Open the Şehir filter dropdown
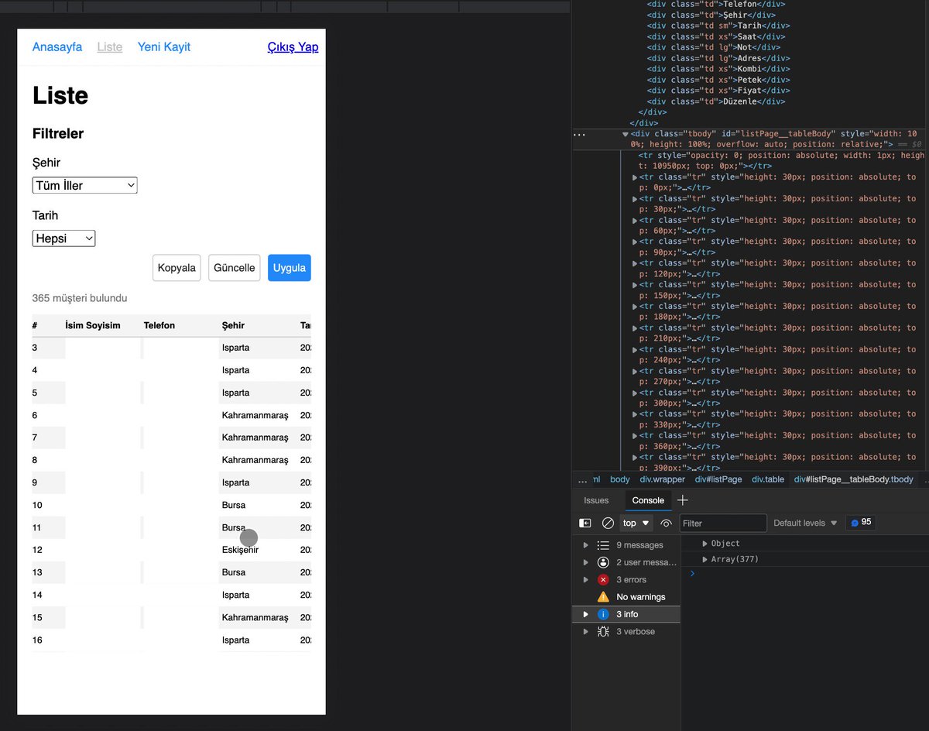 click(85, 185)
